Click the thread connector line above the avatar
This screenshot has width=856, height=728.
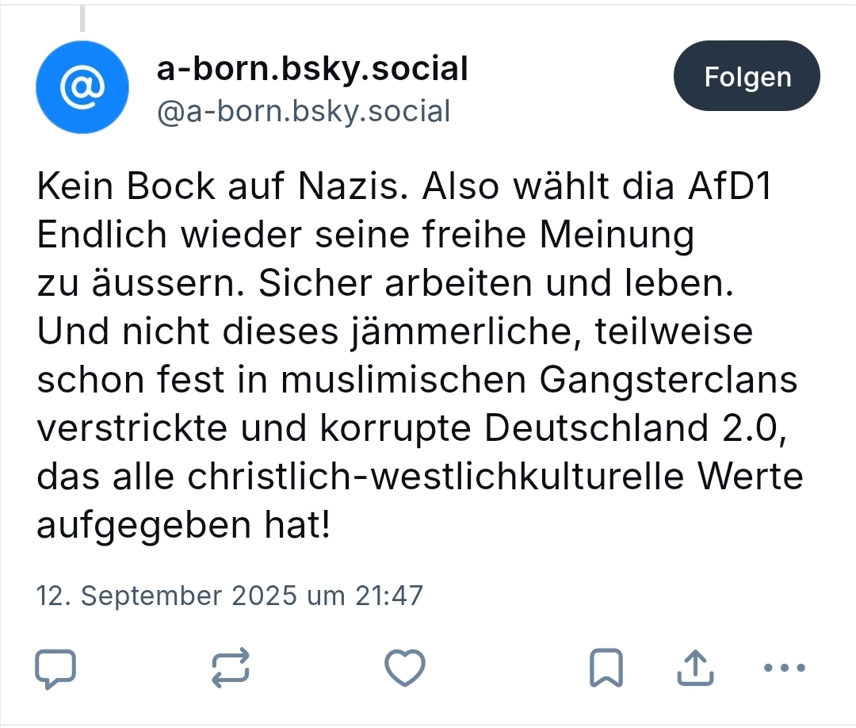coord(82,17)
